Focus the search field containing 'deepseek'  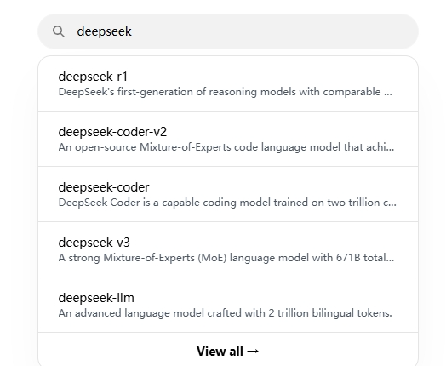[228, 31]
